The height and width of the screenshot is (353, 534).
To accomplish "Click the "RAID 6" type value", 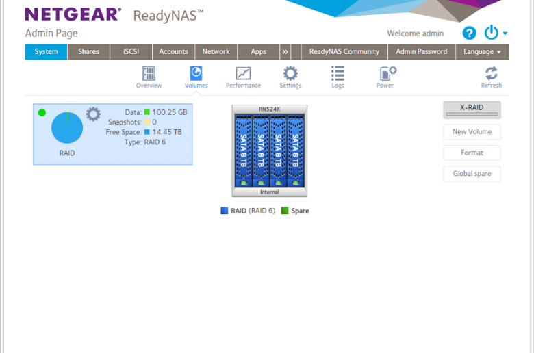I will pyautogui.click(x=155, y=142).
